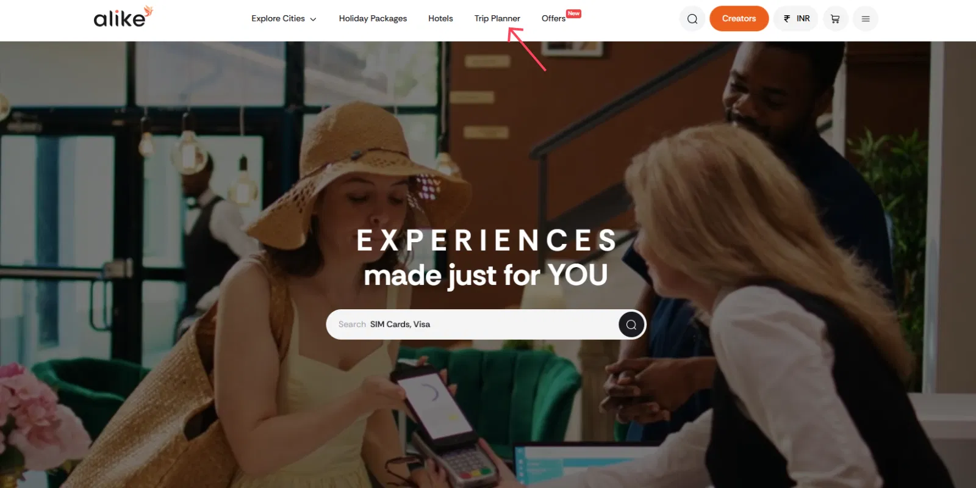Open the Offers link

point(553,19)
